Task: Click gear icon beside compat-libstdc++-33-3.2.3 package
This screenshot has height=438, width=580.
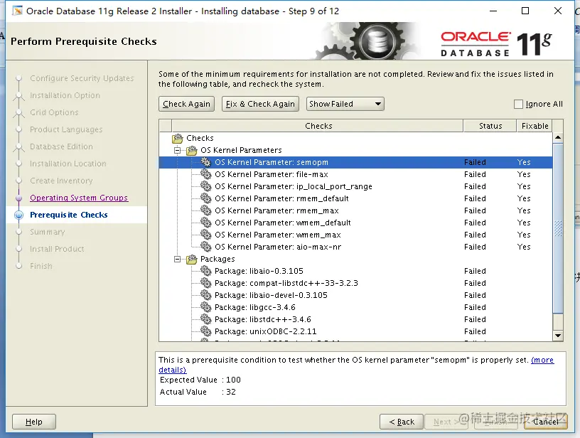Action: click(205, 282)
